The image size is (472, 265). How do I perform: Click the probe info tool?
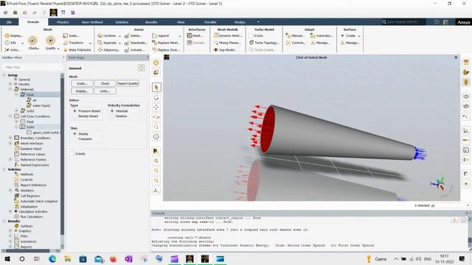coord(156,137)
